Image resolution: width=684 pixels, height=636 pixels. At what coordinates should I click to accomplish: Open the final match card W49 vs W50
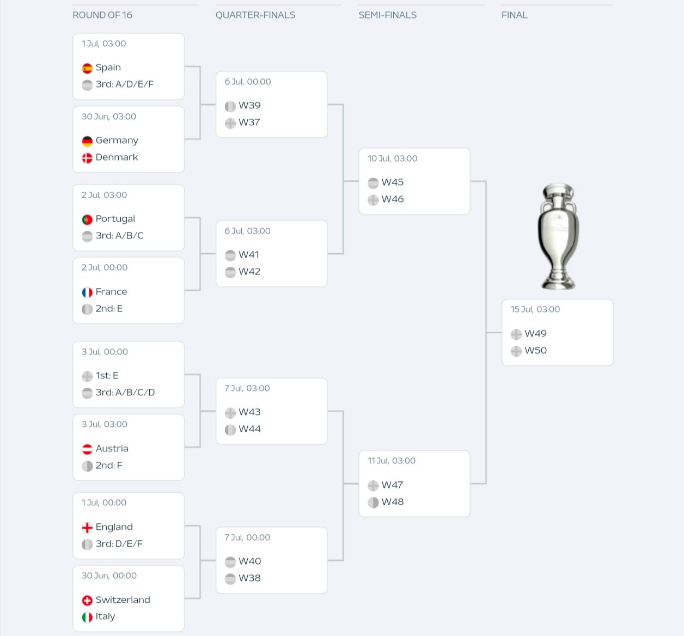point(558,332)
